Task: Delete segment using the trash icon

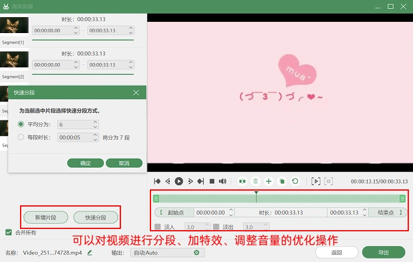Action: (255, 181)
